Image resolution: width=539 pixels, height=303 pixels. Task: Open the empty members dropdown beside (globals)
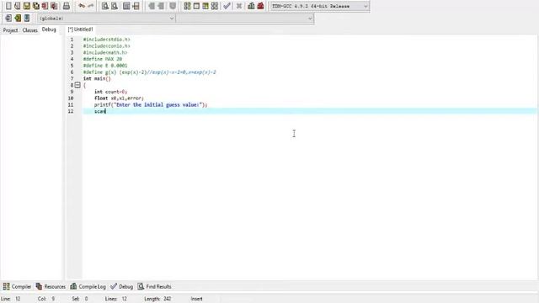(245, 19)
